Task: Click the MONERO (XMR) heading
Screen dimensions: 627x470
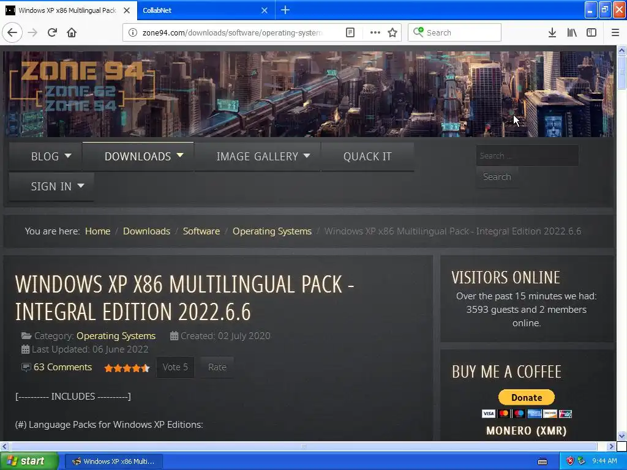Action: [x=526, y=430]
